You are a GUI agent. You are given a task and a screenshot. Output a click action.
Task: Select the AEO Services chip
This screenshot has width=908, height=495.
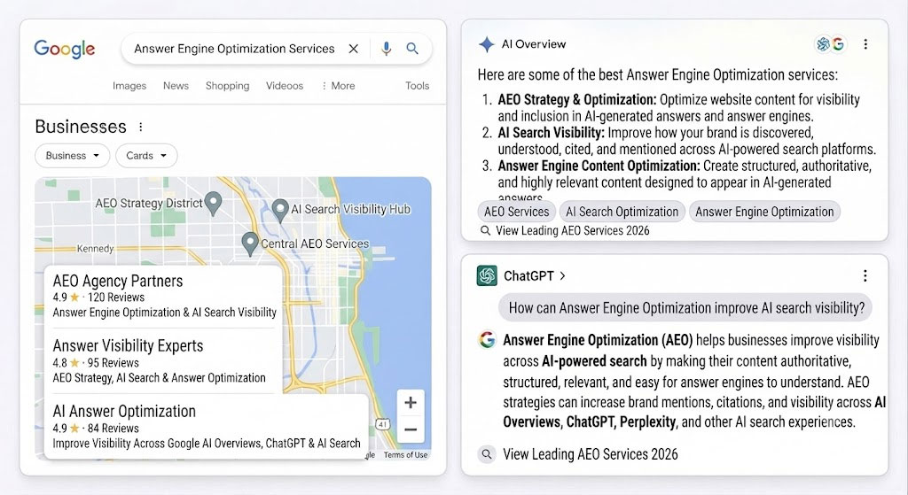point(517,212)
